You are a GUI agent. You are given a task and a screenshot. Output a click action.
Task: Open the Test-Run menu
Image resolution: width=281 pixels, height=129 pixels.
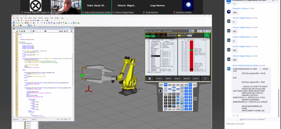[40, 18]
